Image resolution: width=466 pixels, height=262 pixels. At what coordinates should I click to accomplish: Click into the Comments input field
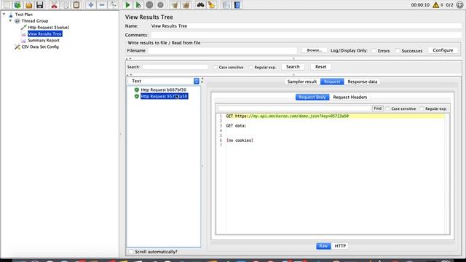pyautogui.click(x=306, y=35)
